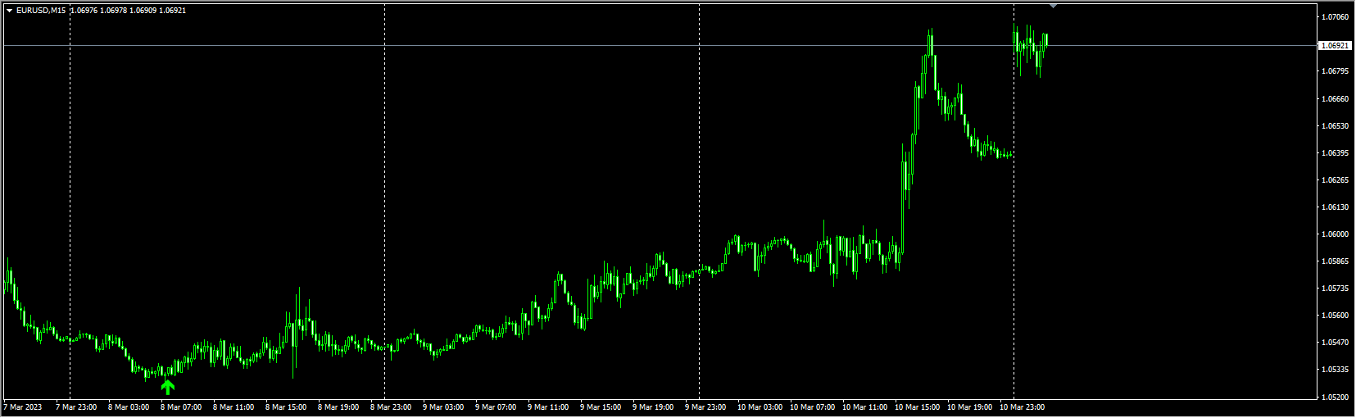This screenshot has width=1356, height=418.
Task: Click the 1.05865 price scale value
Action: [1336, 261]
